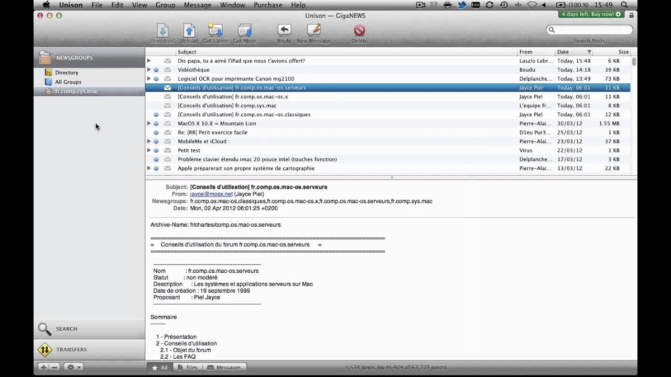This screenshot has height=377, width=671.
Task: Click the lock icon in title bar
Action: click(631, 15)
